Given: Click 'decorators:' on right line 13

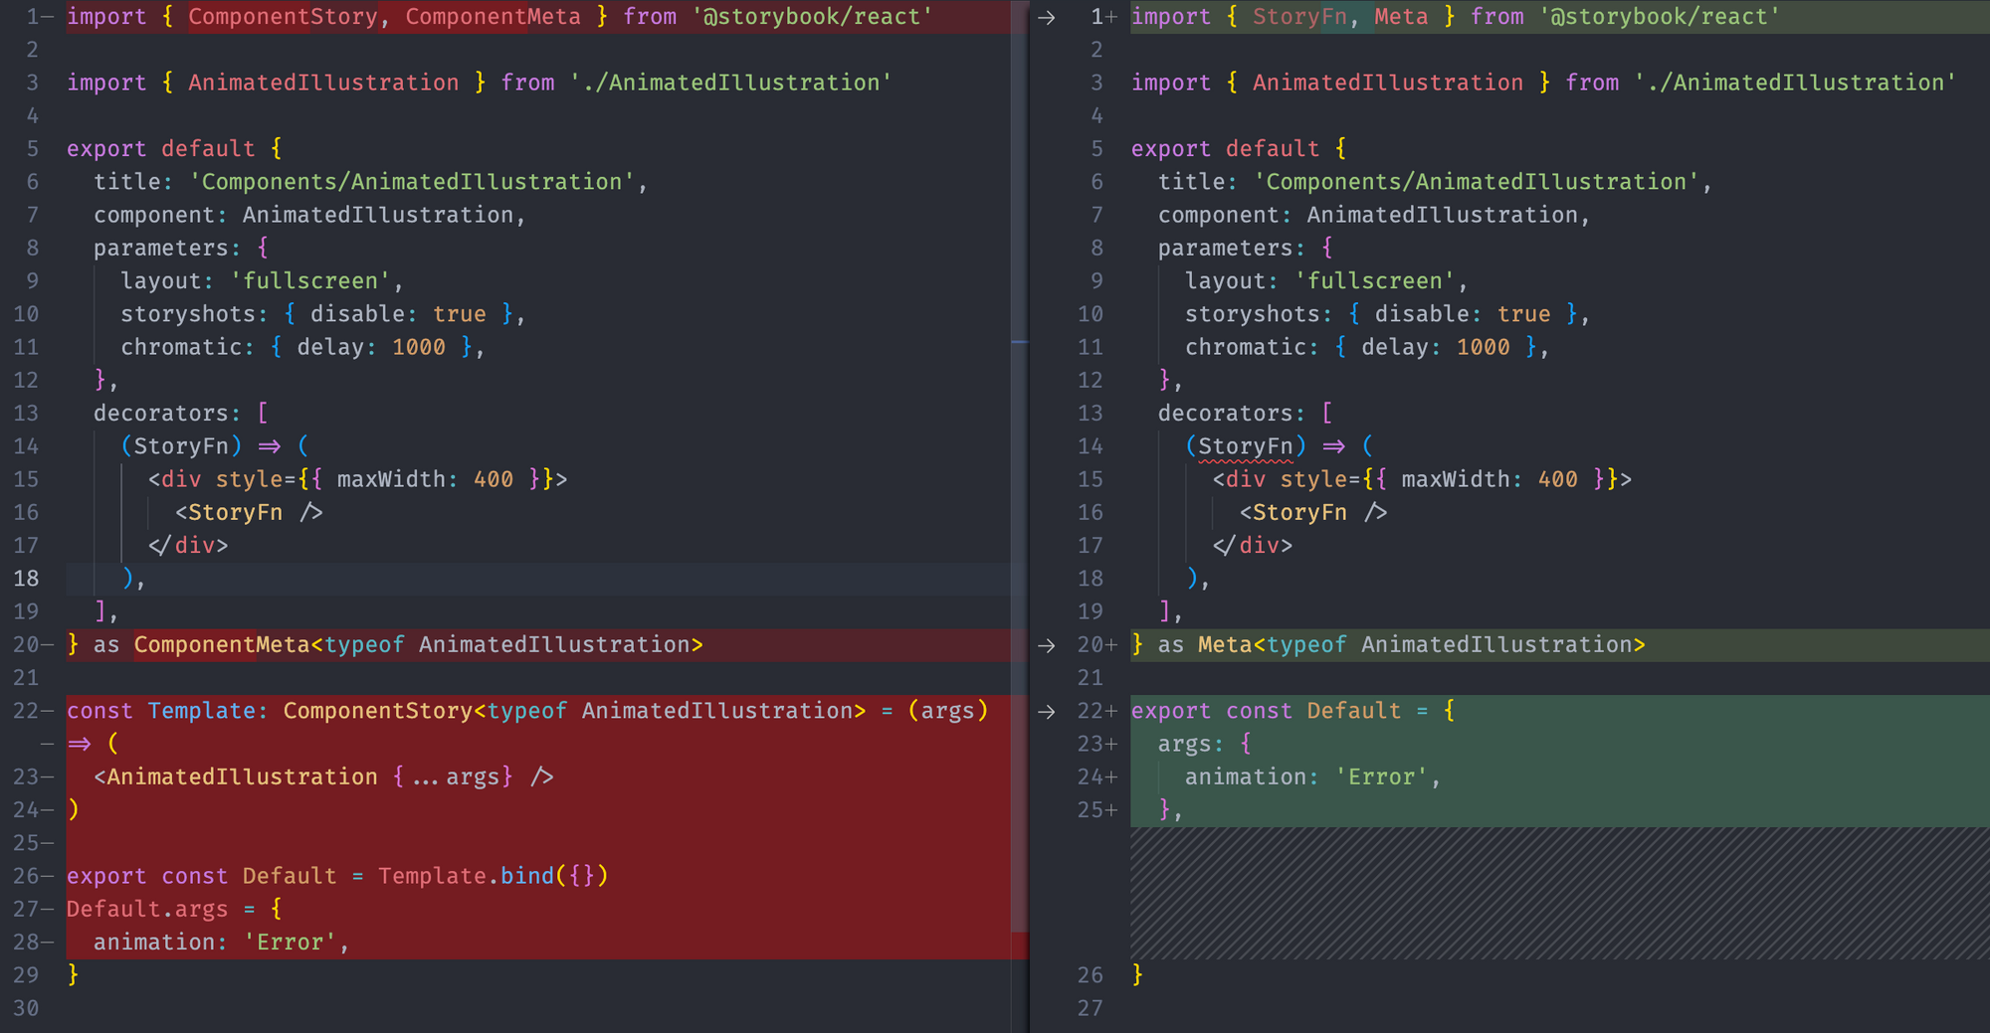Looking at the screenshot, I should pos(1232,414).
